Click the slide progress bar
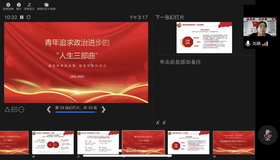 tap(76, 112)
